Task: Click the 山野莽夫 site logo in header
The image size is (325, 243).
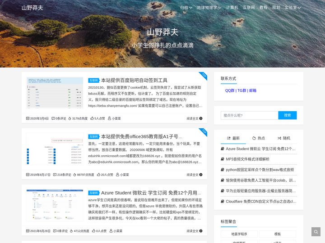Action: (32, 8)
